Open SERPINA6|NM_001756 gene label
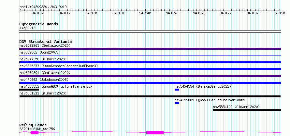290x136 pixels. [x=37, y=129]
